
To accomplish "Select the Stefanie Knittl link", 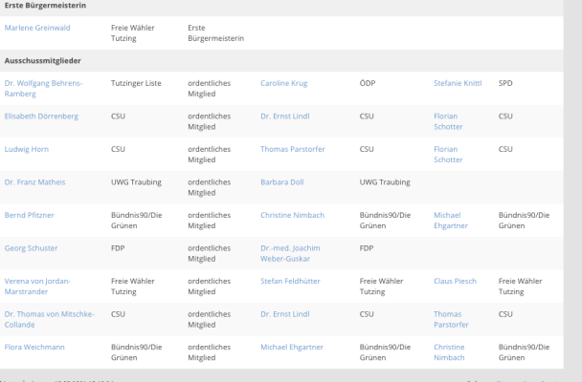I will (458, 83).
